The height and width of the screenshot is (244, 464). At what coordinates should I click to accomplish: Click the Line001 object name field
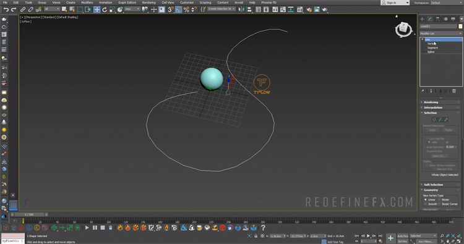[x=438, y=27]
